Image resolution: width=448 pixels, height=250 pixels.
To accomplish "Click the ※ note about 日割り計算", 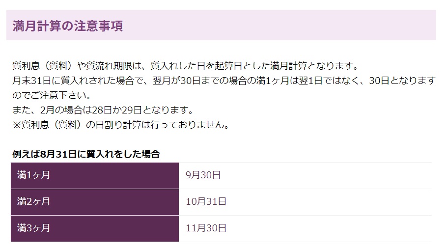I will (121, 125).
